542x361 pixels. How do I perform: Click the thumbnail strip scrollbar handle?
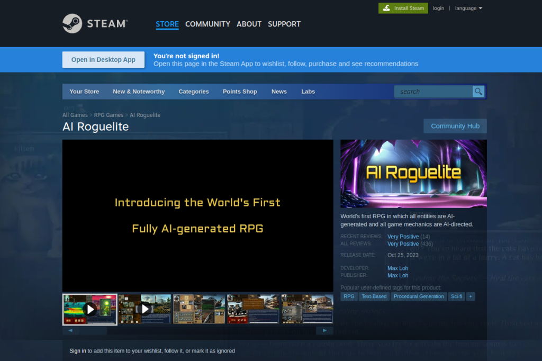[93, 331]
